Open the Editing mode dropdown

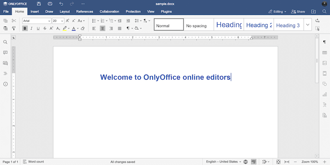click(x=277, y=12)
